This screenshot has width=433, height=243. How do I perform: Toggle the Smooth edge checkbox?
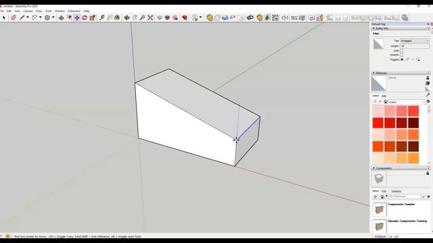[x=401, y=55]
